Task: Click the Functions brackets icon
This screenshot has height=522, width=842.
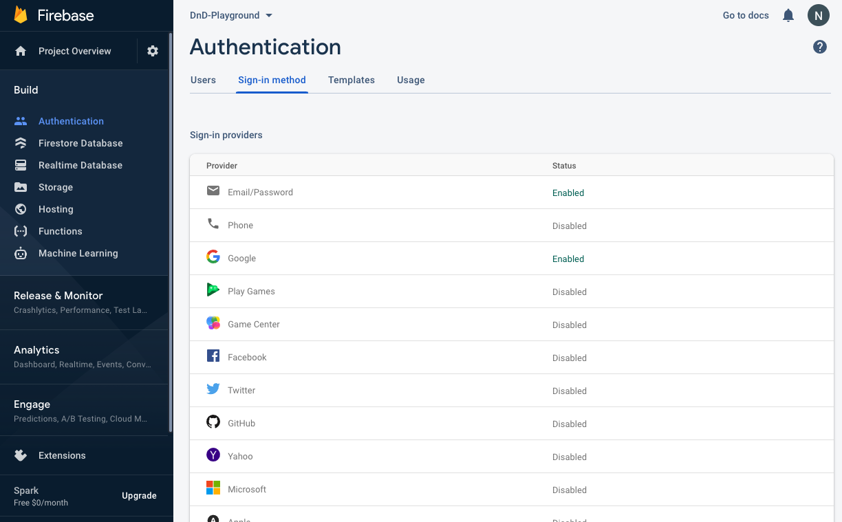Action: click(x=21, y=231)
